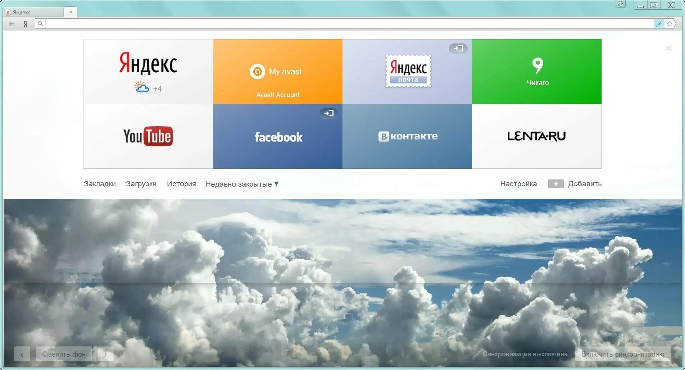Click Добавить link

(585, 184)
